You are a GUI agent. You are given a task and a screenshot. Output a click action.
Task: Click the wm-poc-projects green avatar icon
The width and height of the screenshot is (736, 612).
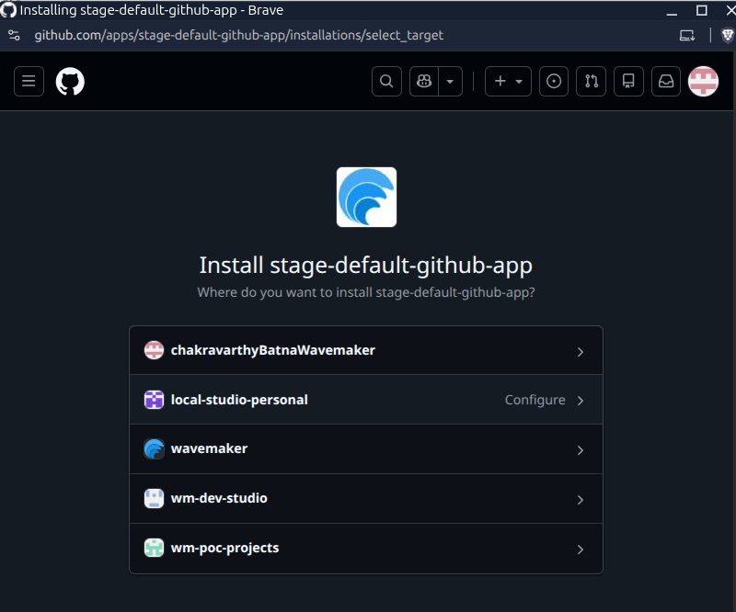[154, 548]
